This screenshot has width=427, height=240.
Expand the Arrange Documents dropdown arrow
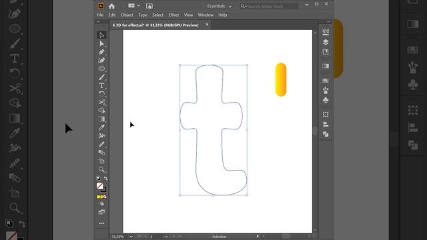pyautogui.click(x=139, y=6)
